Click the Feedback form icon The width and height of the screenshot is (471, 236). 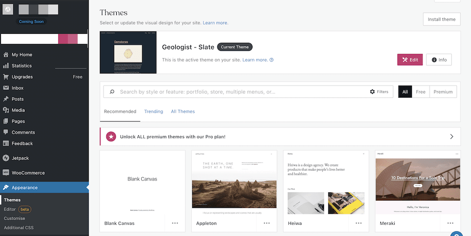6,143
